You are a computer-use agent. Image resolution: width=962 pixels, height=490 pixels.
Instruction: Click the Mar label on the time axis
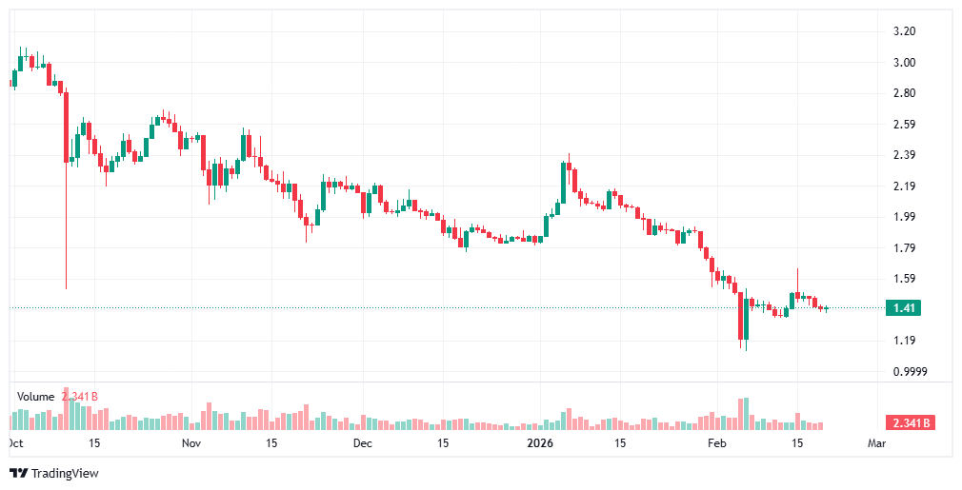coord(876,443)
